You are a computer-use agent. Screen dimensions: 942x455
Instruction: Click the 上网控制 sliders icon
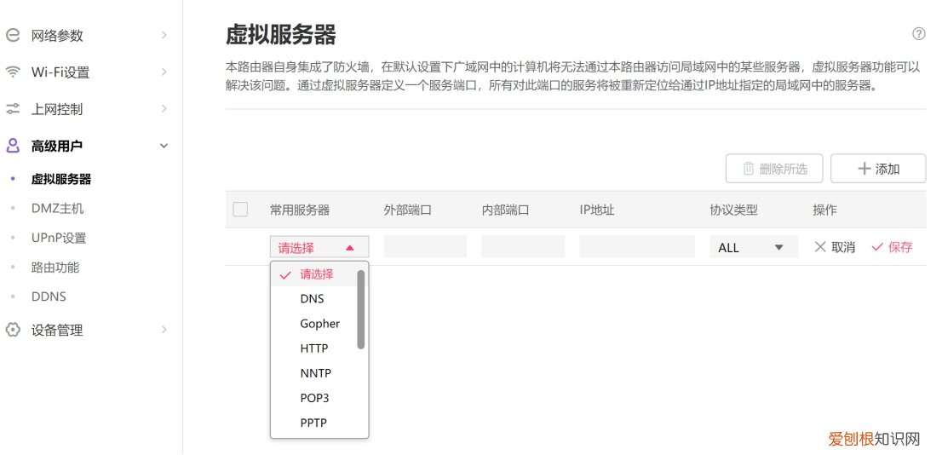click(12, 109)
